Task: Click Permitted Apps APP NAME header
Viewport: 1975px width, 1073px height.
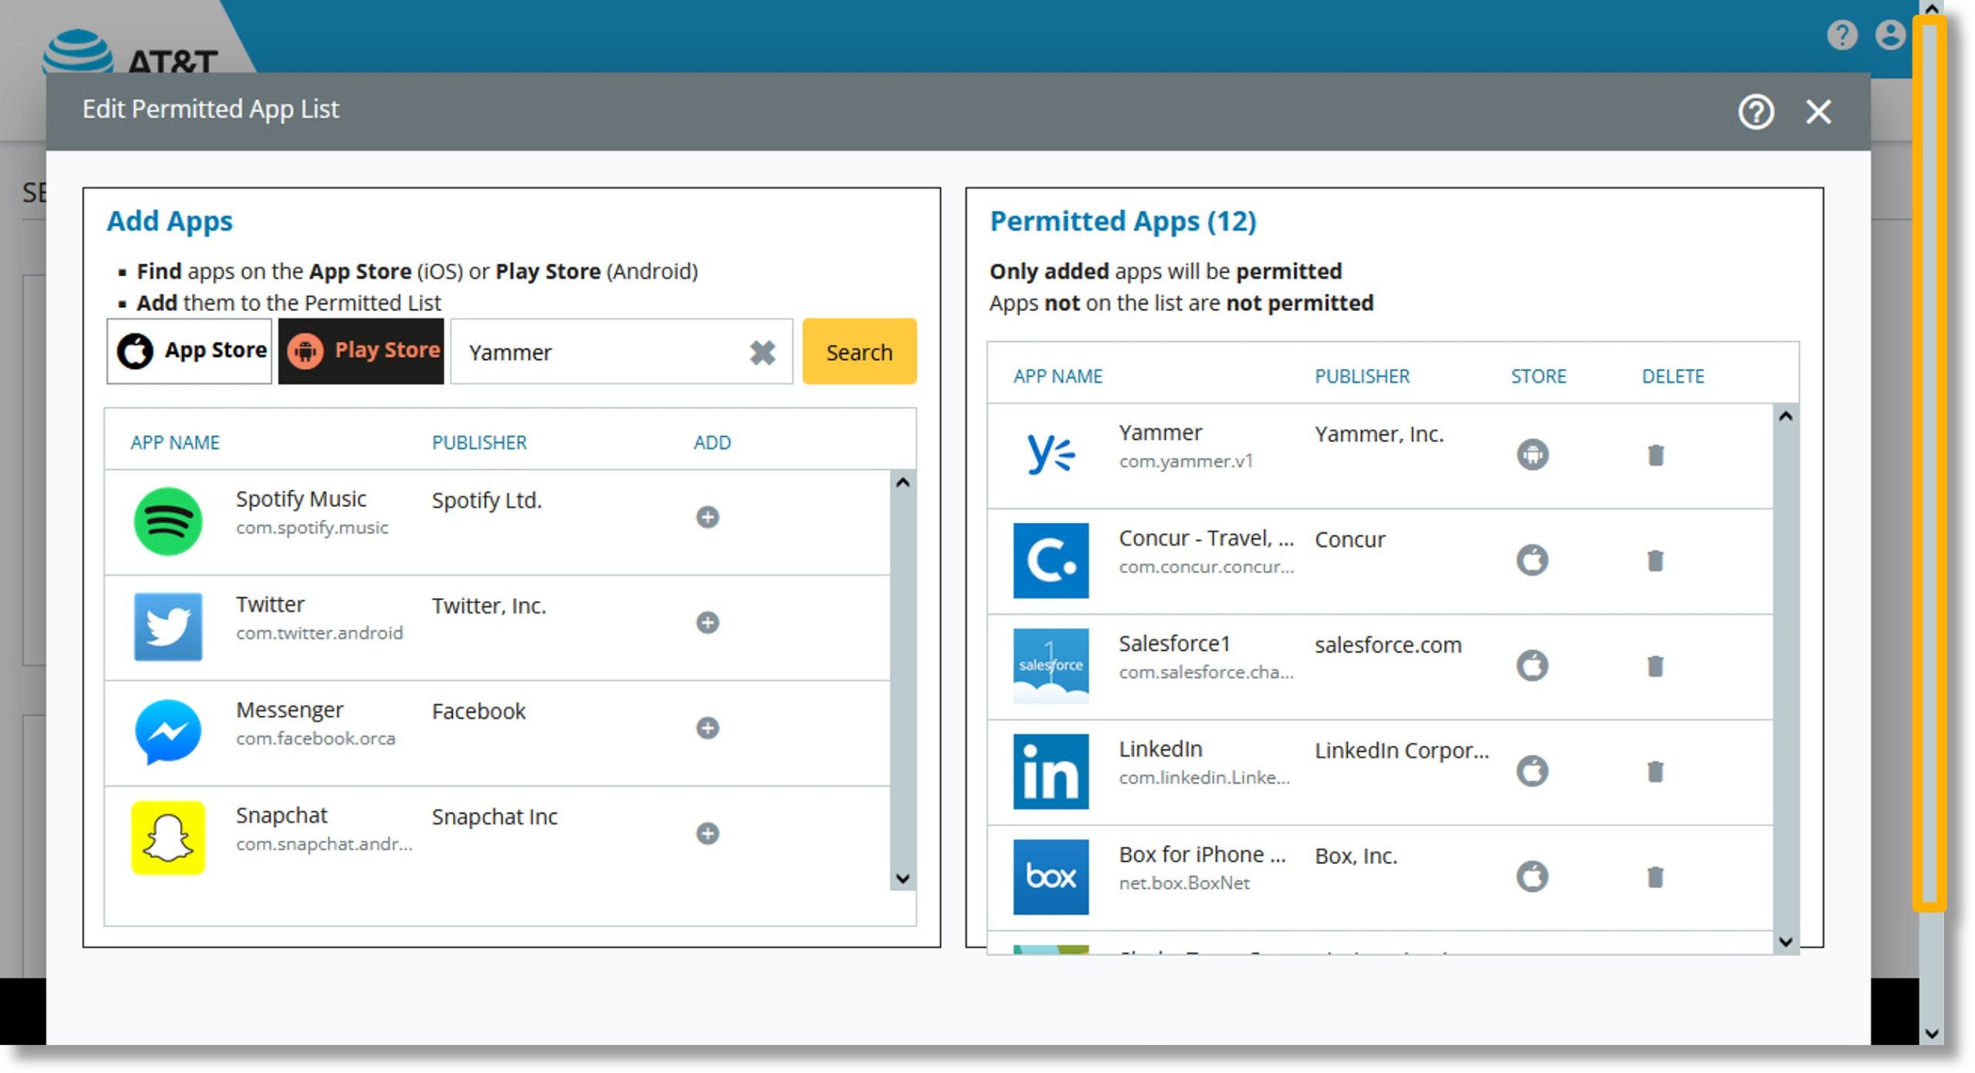Action: tap(1058, 376)
